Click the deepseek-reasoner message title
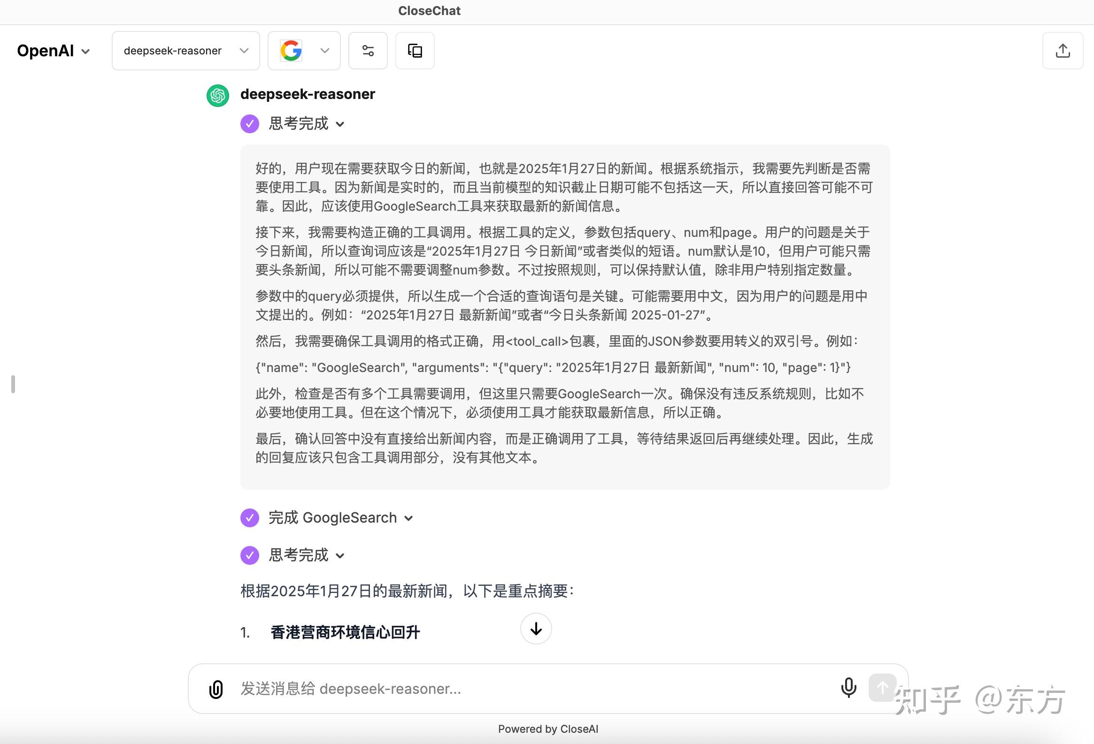Screen dimensions: 1094x744 point(308,94)
